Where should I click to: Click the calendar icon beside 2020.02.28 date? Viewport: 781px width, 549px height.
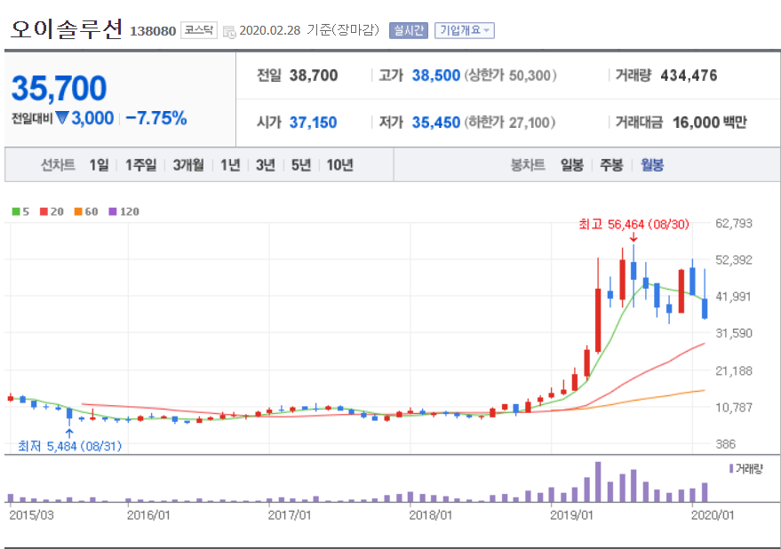coord(229,32)
